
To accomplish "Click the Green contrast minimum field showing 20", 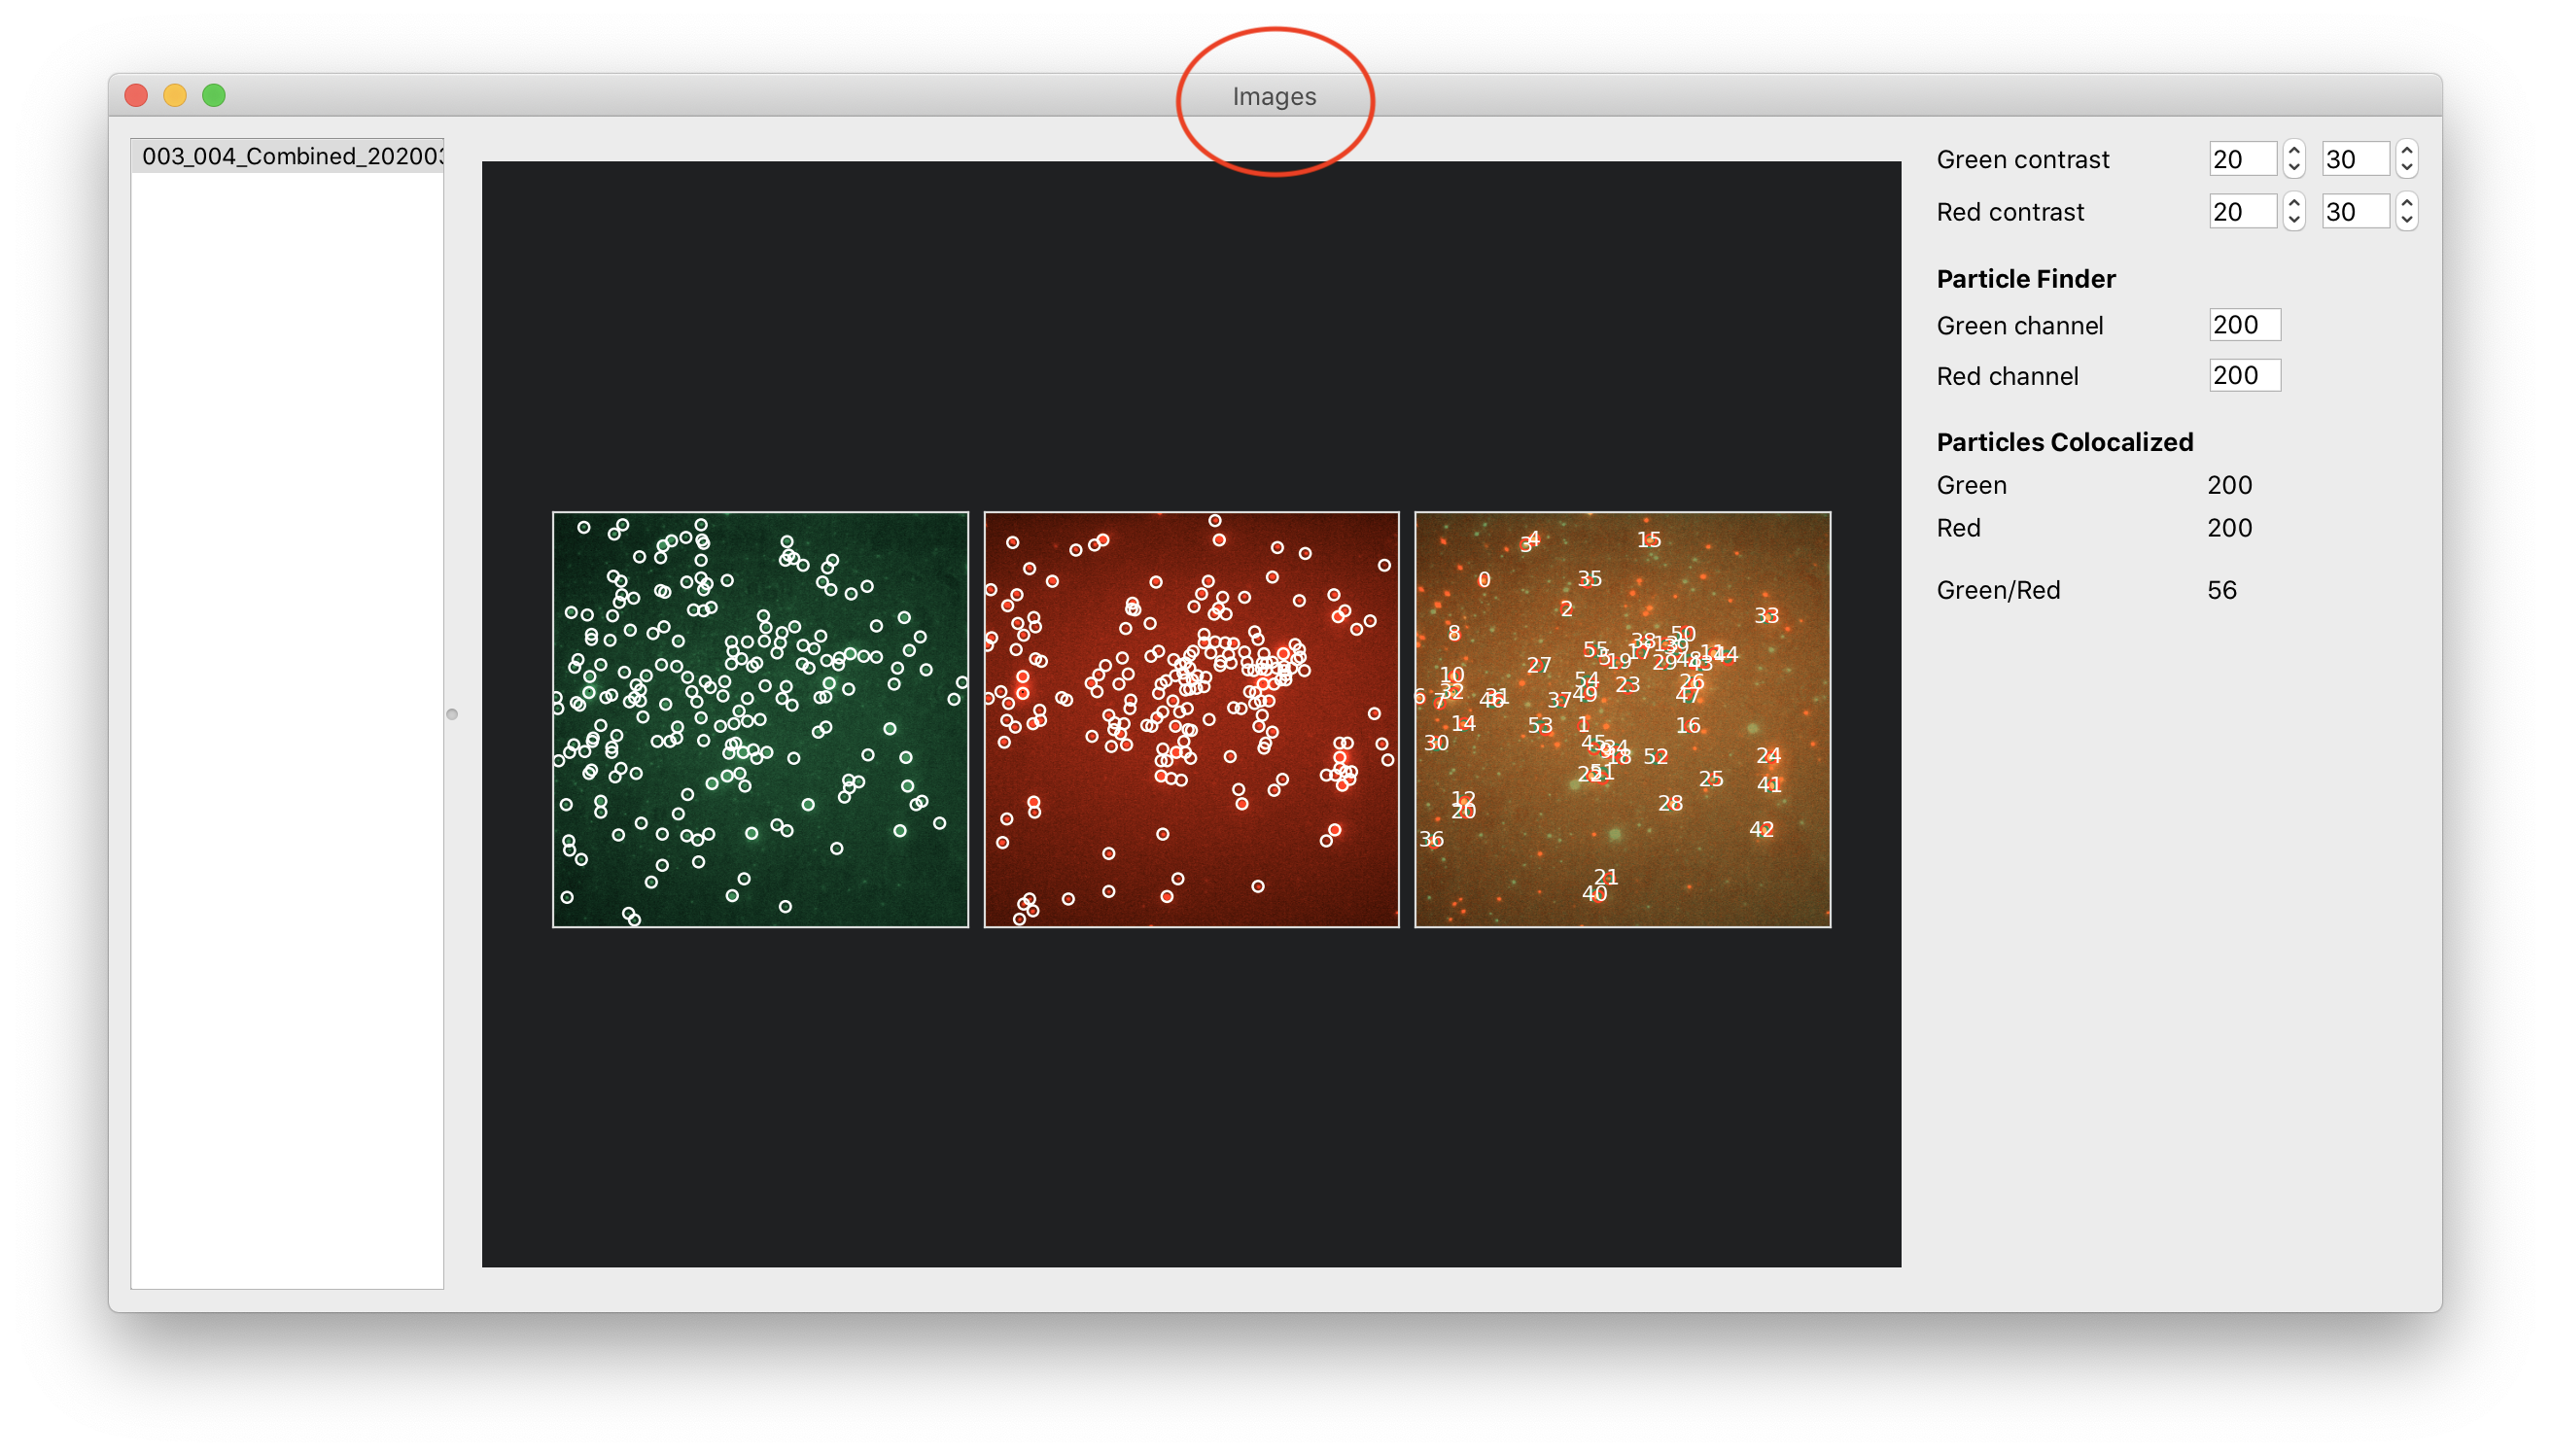I will click(2241, 159).
